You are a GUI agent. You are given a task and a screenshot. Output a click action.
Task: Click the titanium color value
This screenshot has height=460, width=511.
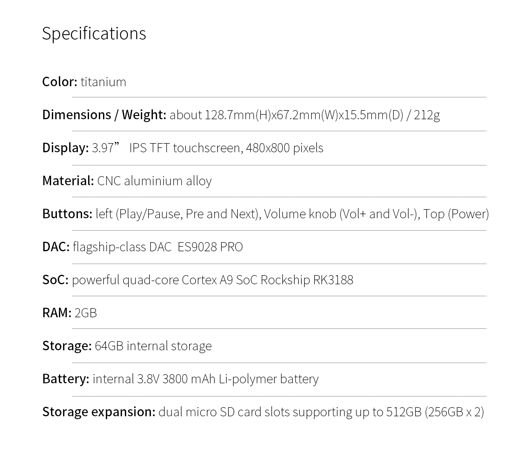click(103, 82)
